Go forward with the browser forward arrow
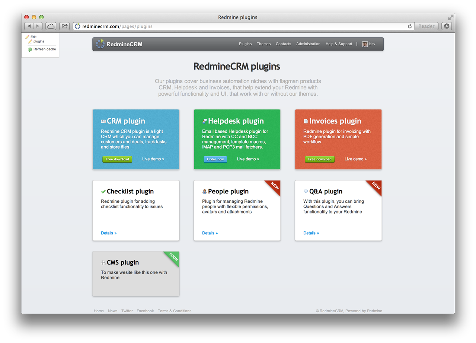 click(38, 26)
